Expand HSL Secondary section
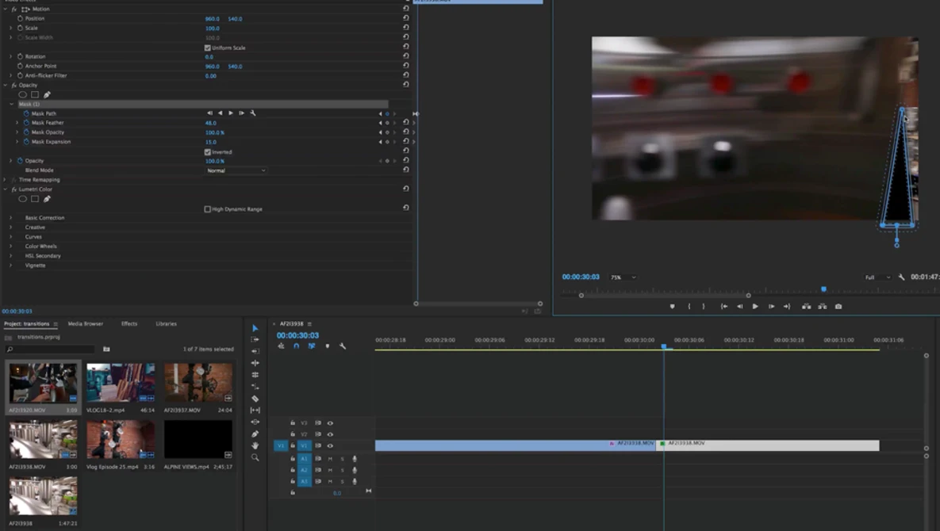Image resolution: width=940 pixels, height=531 pixels. pos(11,256)
